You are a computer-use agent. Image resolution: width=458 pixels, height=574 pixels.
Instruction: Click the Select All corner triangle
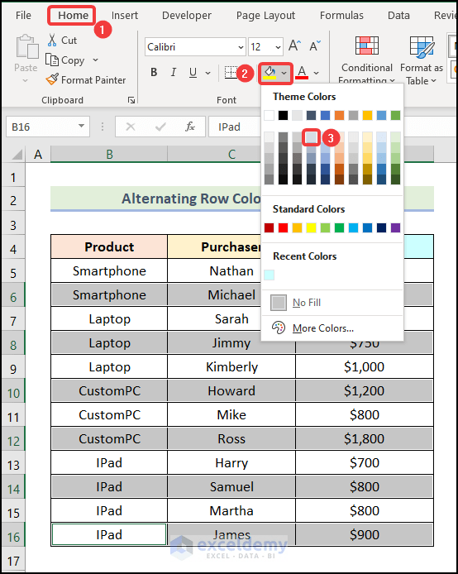(17, 155)
